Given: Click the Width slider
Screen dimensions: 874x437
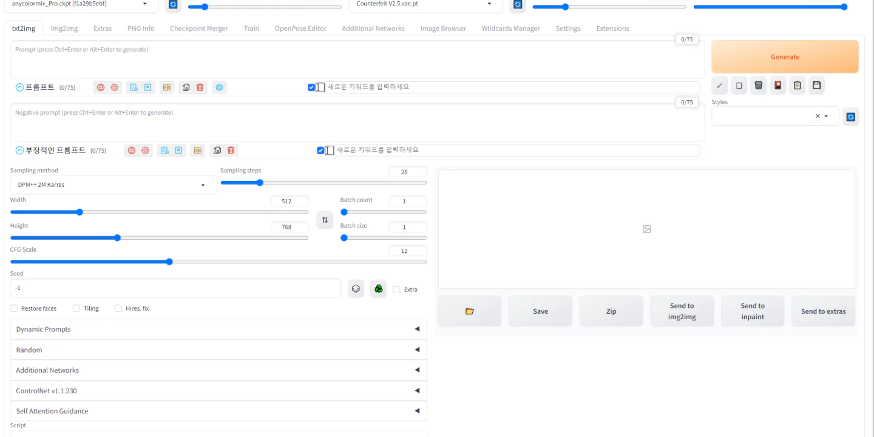Looking at the screenshot, I should (x=159, y=212).
